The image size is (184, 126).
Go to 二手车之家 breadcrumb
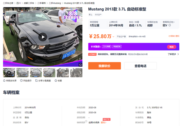tap(8, 3)
